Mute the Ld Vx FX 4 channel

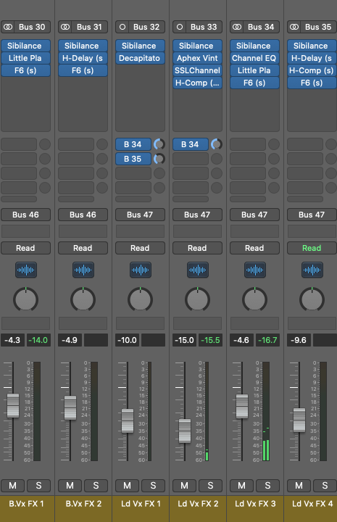tap(299, 486)
